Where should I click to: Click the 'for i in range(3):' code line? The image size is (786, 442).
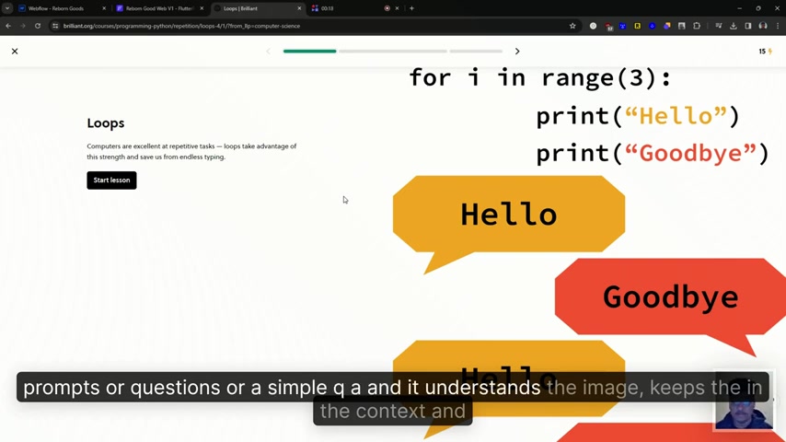coord(539,77)
